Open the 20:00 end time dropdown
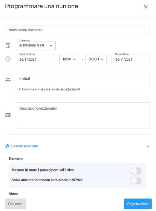The image size is (156, 211). coord(96,59)
